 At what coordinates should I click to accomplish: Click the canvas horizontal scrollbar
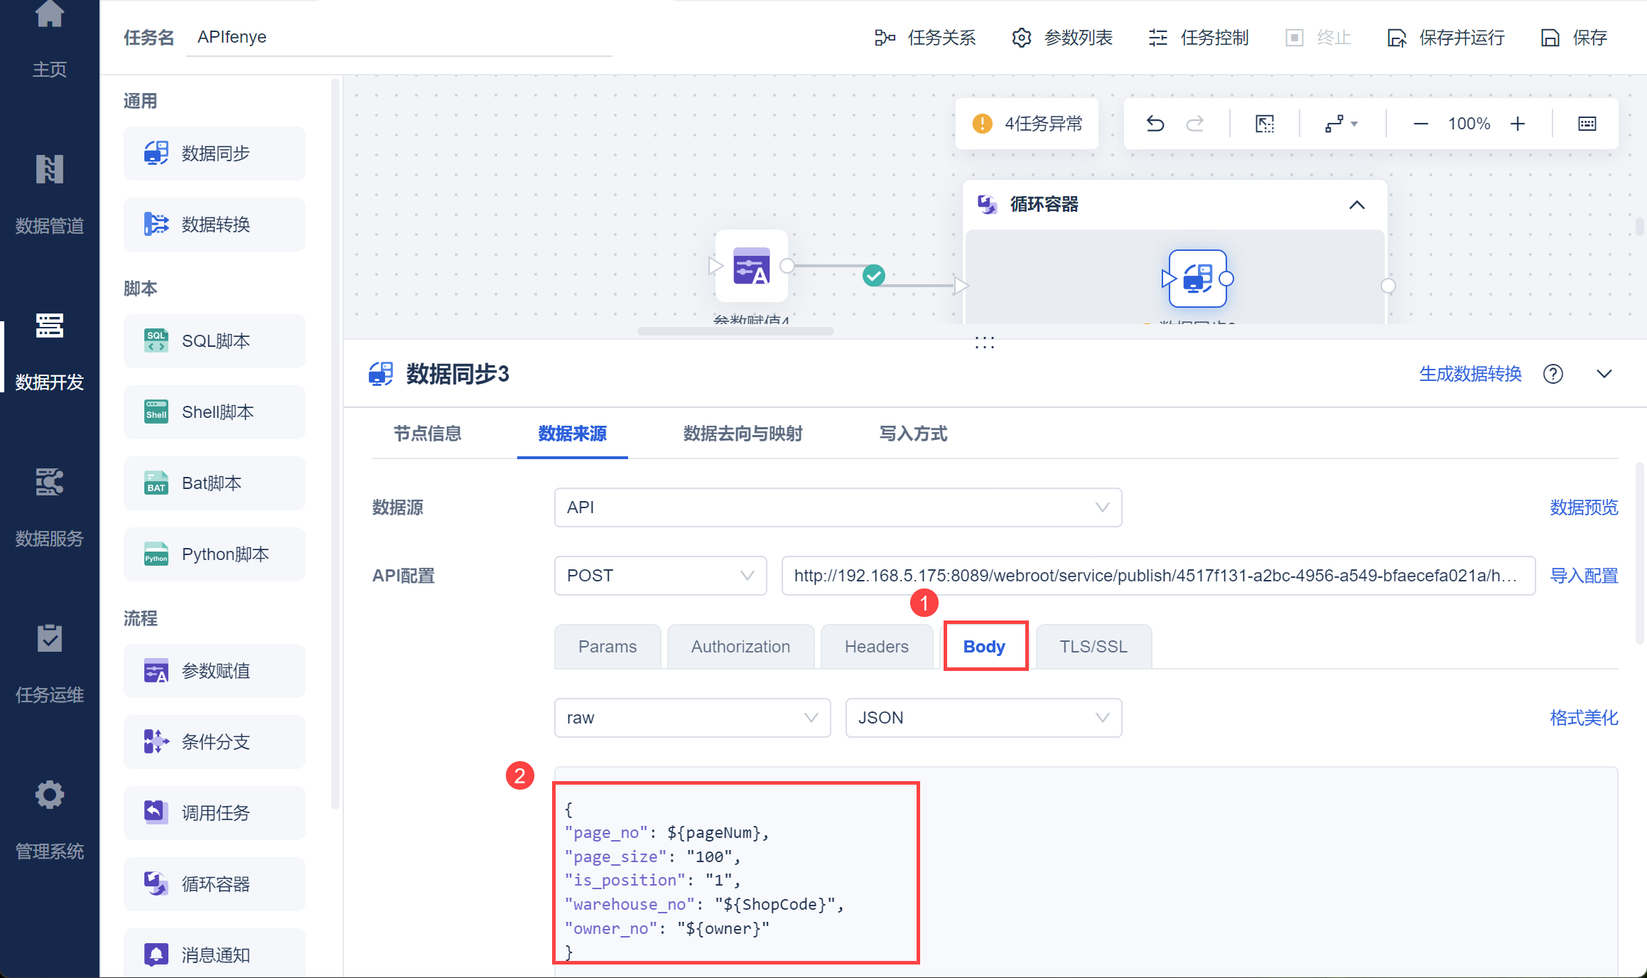tap(735, 331)
